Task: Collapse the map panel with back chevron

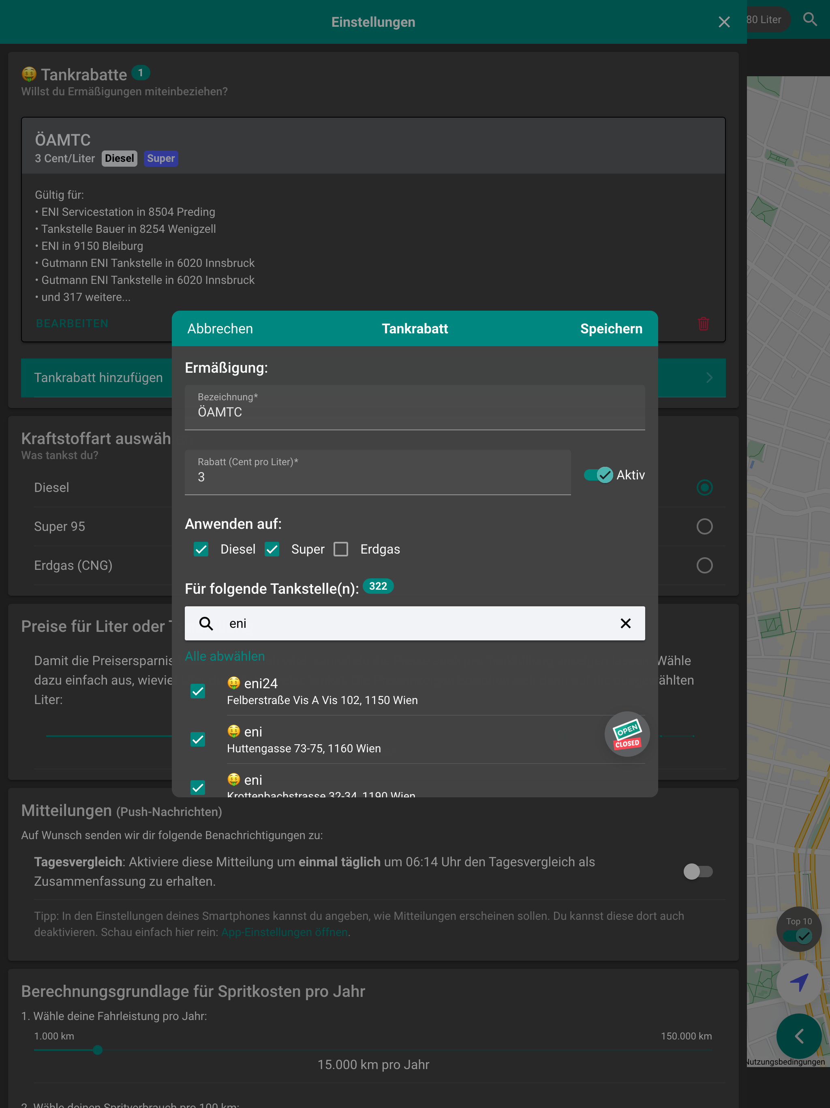Action: [x=799, y=1036]
